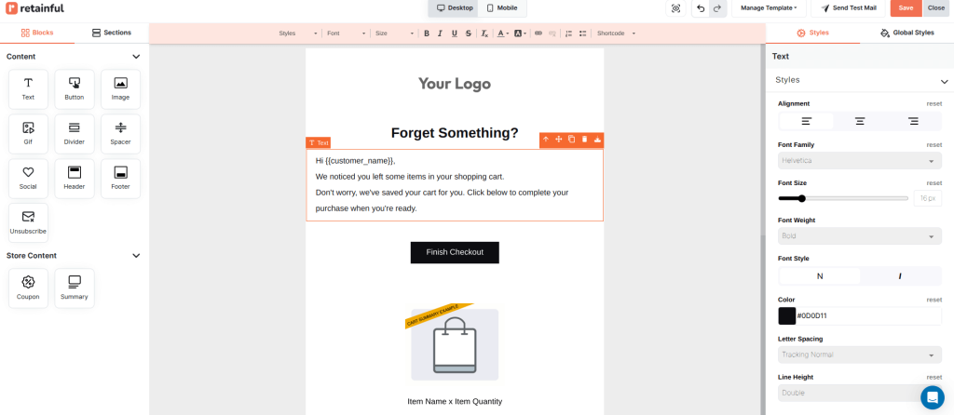The image size is (954, 415).
Task: Add a Button block
Action: click(x=75, y=89)
